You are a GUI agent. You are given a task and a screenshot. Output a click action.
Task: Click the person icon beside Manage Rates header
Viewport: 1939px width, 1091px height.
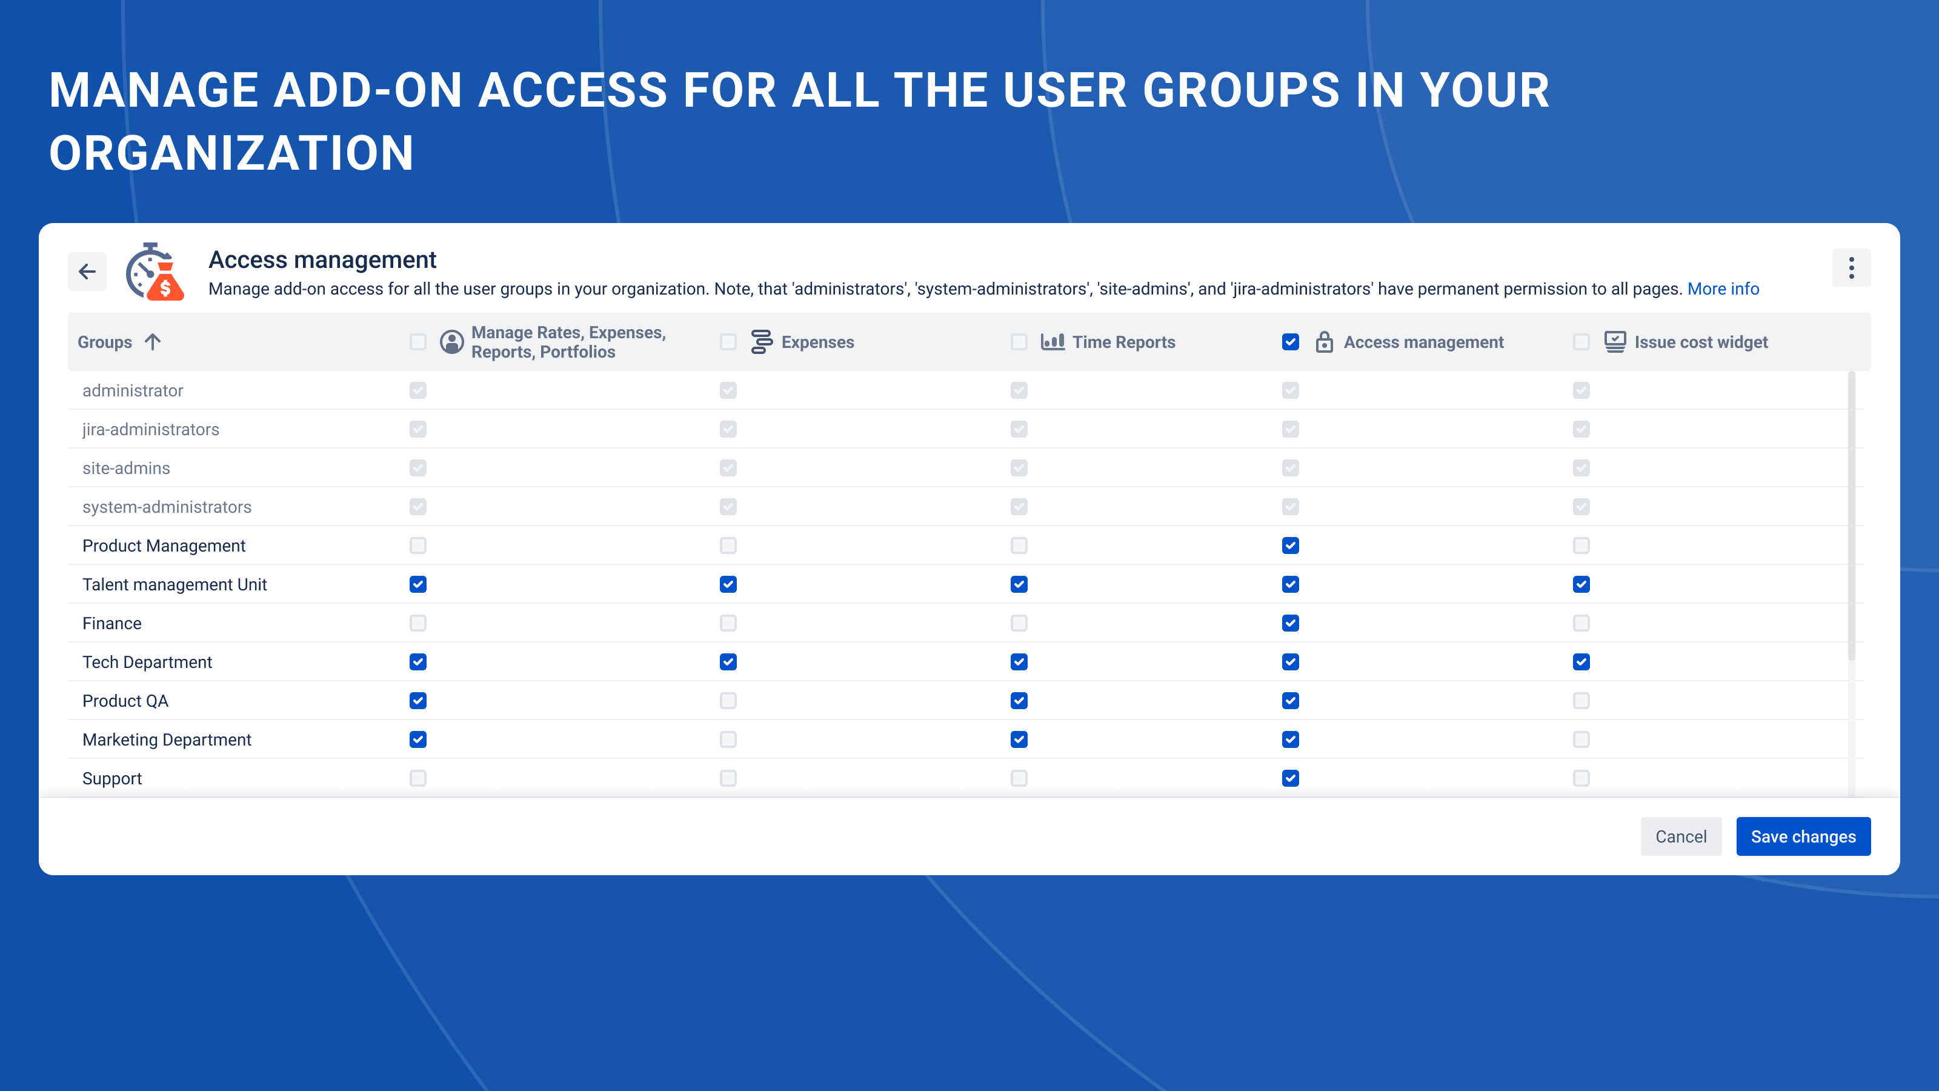[x=451, y=341]
